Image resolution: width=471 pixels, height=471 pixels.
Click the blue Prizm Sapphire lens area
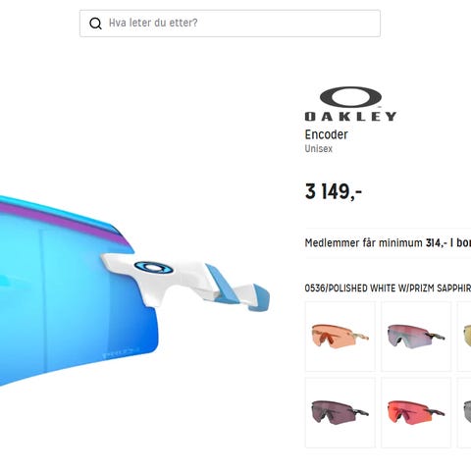point(76,294)
